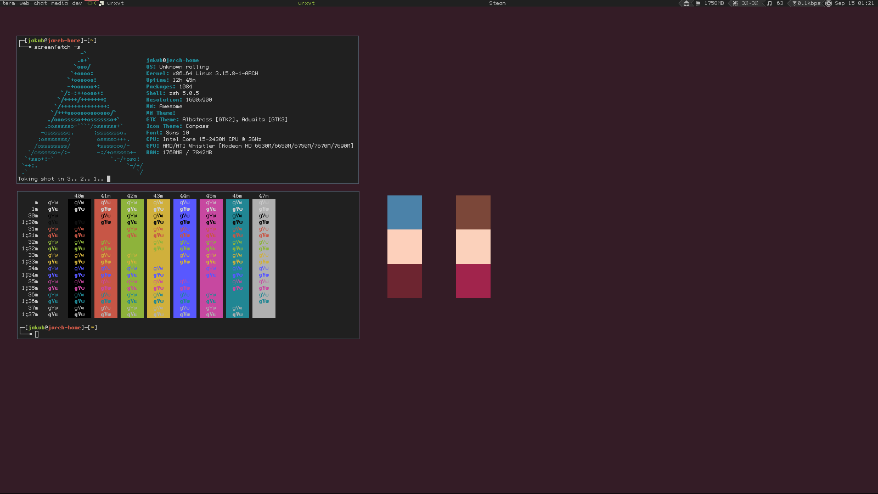The image size is (878, 494).
Task: Click the blue color block
Action: coord(404,212)
